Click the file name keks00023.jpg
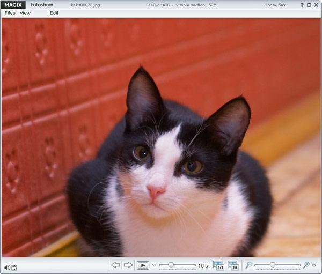322x274 pixels. (x=85, y=5)
